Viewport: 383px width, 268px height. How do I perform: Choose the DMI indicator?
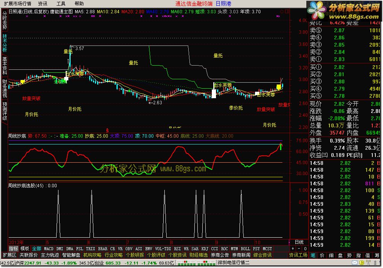click(60, 249)
